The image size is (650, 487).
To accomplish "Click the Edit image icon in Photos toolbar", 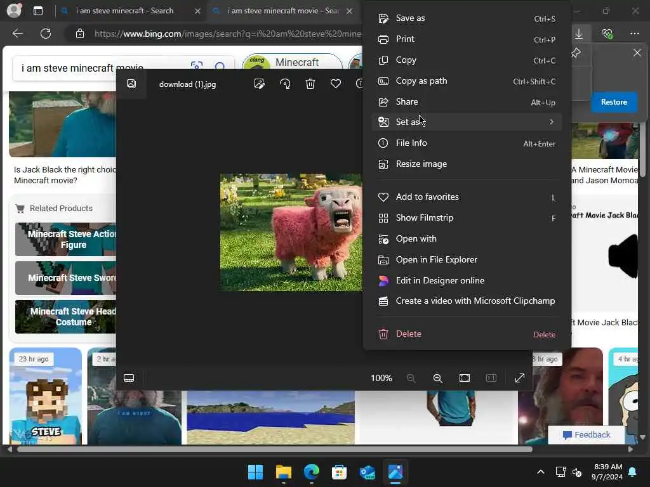I will [260, 84].
